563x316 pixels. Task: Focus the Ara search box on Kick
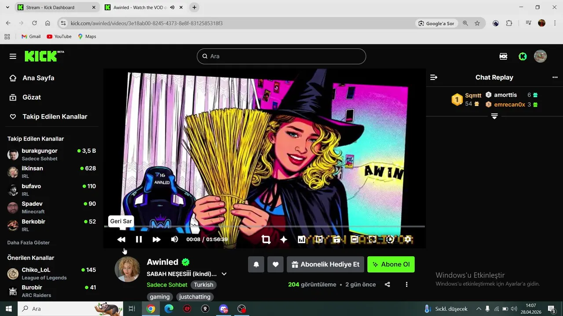pyautogui.click(x=281, y=56)
